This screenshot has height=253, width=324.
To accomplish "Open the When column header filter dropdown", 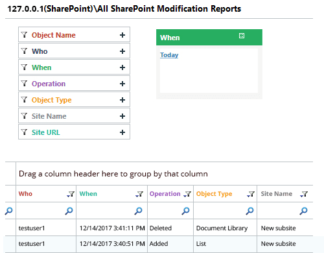I will click(x=139, y=194).
